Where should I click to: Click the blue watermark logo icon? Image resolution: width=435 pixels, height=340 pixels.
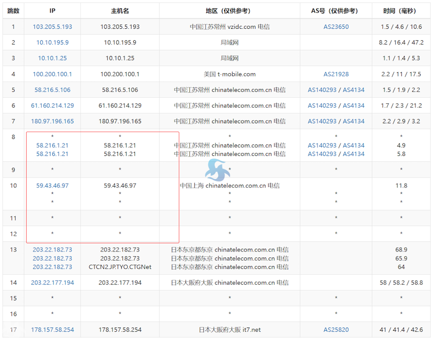[x=217, y=170]
